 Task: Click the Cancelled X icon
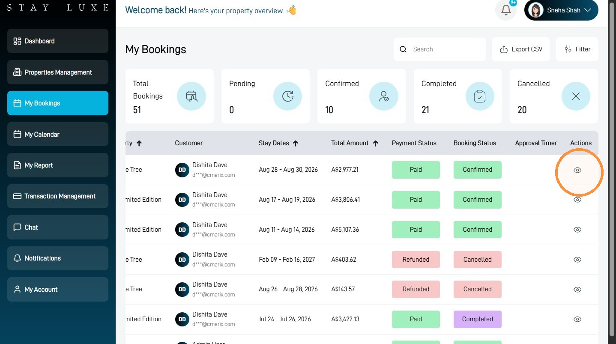(x=576, y=96)
